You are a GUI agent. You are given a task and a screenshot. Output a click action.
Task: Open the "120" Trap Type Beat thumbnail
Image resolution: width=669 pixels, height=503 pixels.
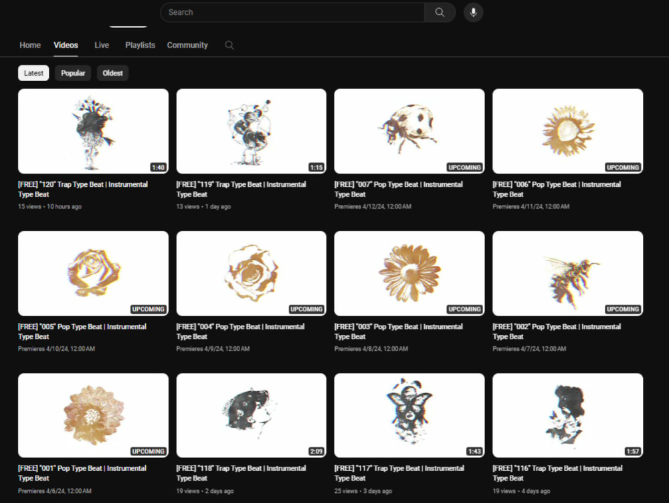(x=94, y=131)
